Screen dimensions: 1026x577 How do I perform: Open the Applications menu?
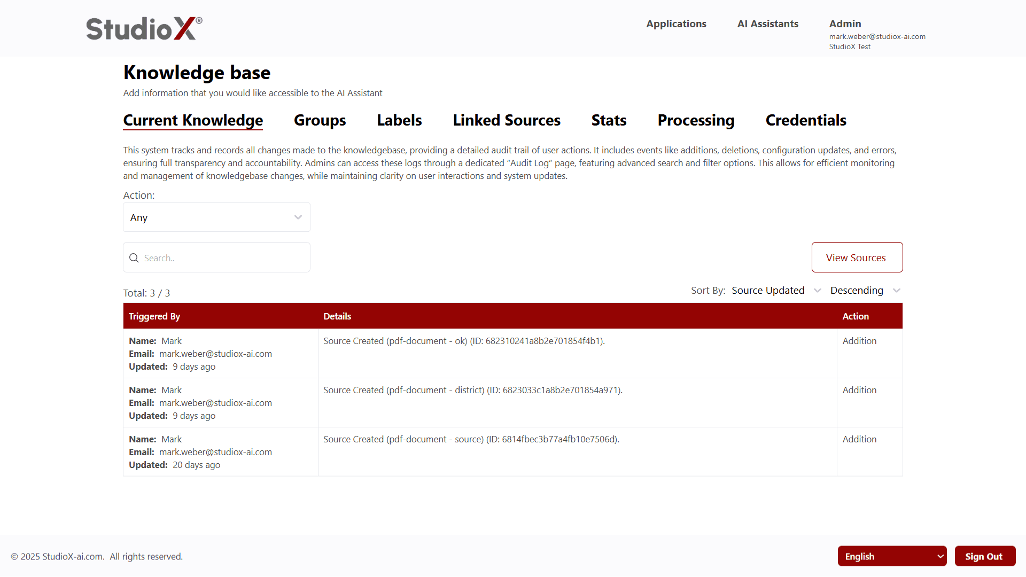[676, 24]
